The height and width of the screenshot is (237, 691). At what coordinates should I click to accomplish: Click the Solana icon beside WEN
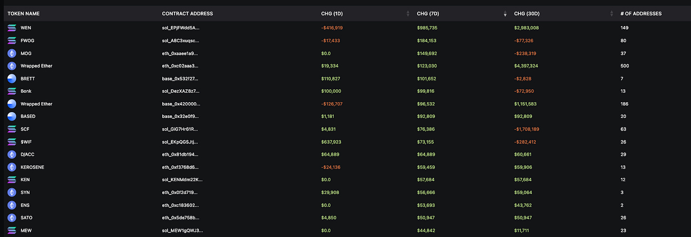[x=12, y=28]
